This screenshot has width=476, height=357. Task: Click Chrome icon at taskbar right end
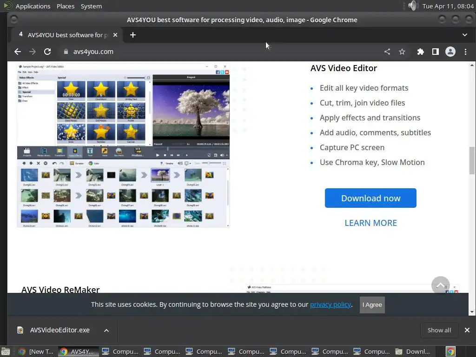[x=450, y=351]
